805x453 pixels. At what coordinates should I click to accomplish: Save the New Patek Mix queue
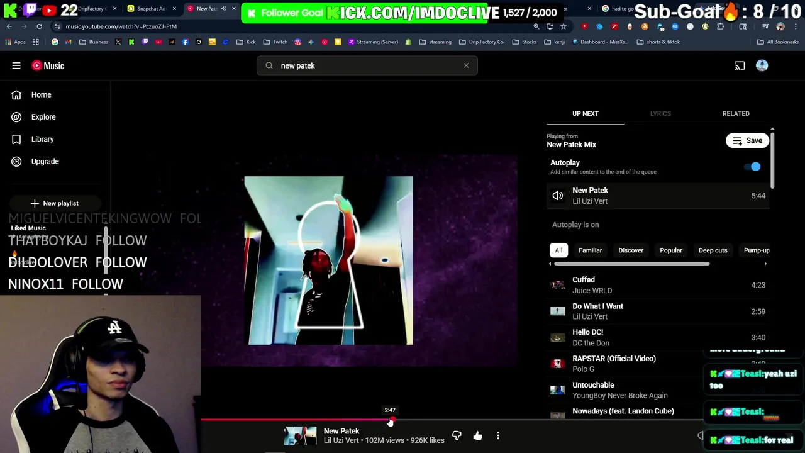coord(747,140)
